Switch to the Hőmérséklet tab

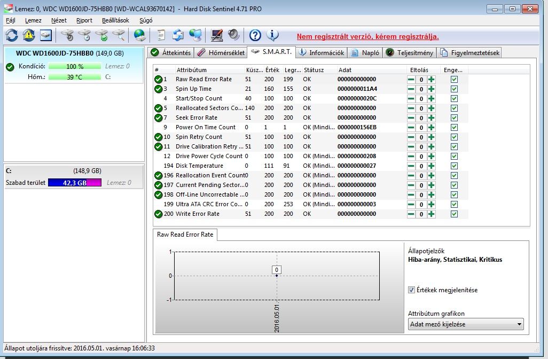pos(221,53)
